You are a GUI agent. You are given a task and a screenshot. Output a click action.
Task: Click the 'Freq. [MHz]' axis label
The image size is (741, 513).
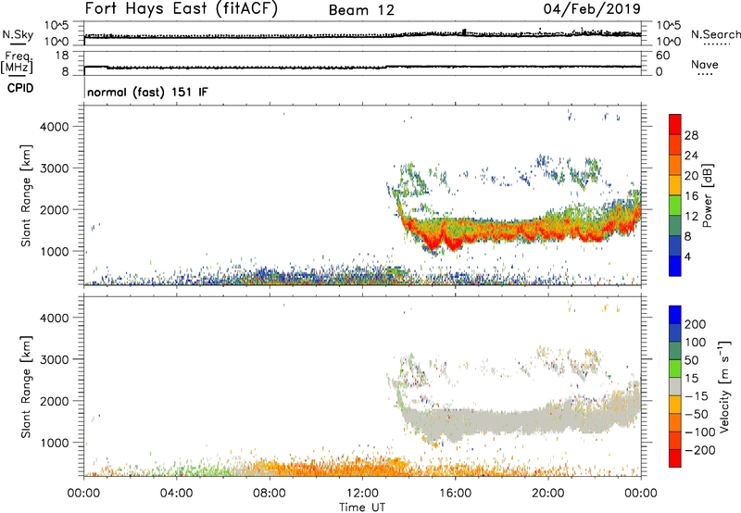(x=18, y=62)
